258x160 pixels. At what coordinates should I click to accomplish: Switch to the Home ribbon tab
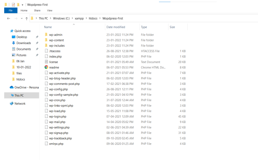click(24, 10)
